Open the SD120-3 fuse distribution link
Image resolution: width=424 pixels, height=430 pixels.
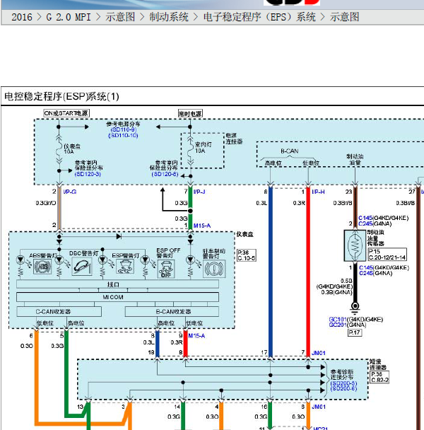point(88,174)
